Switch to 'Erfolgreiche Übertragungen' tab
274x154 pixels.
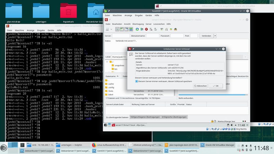click(x=174, y=117)
